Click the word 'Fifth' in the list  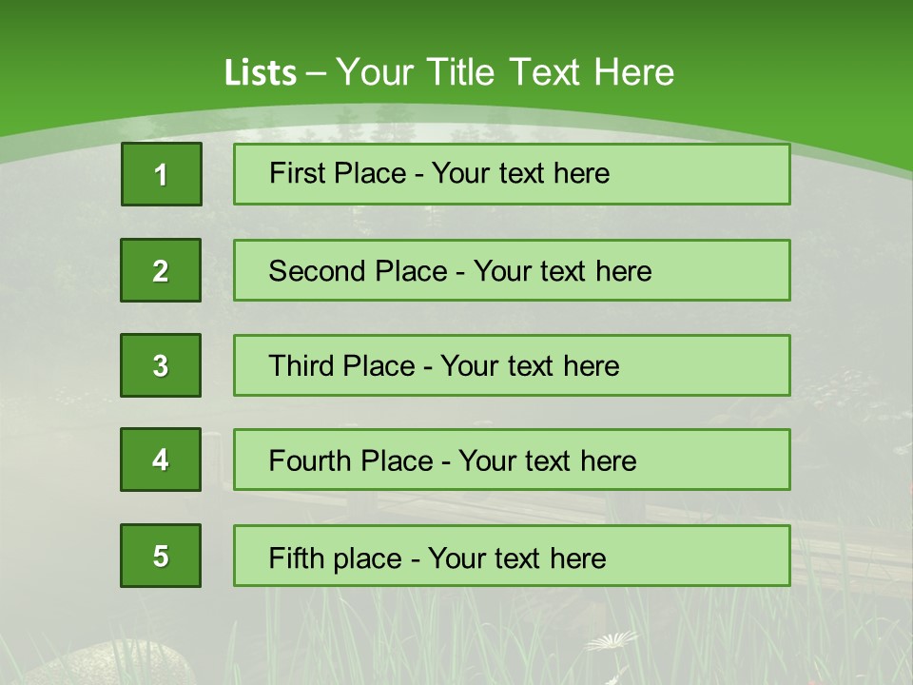297,558
